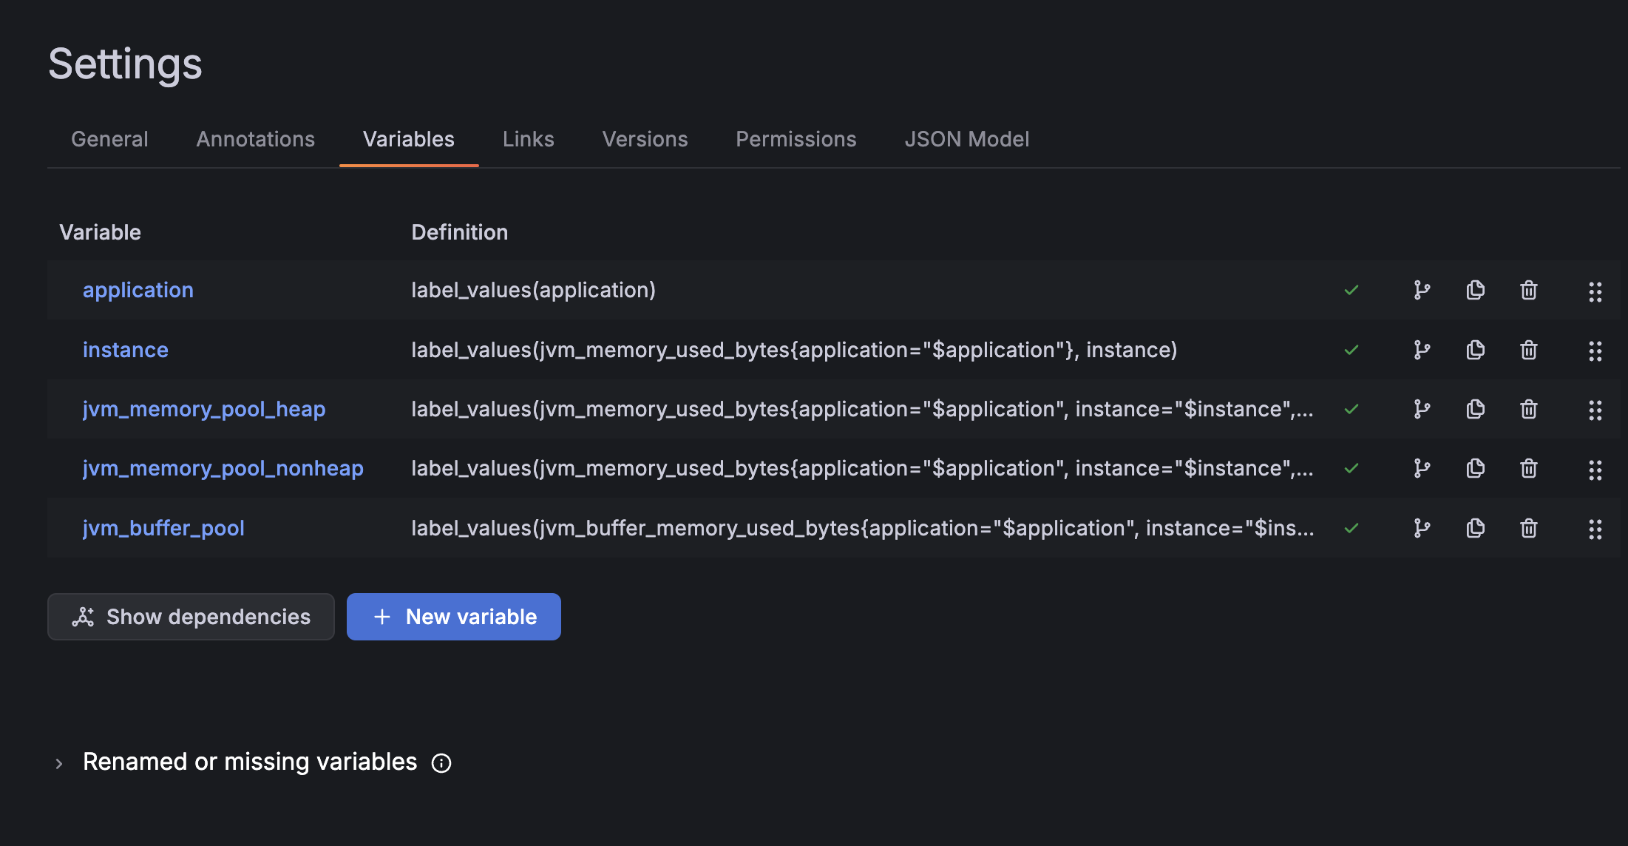Switch to the JSON Model tab
The image size is (1628, 846).
click(x=966, y=139)
